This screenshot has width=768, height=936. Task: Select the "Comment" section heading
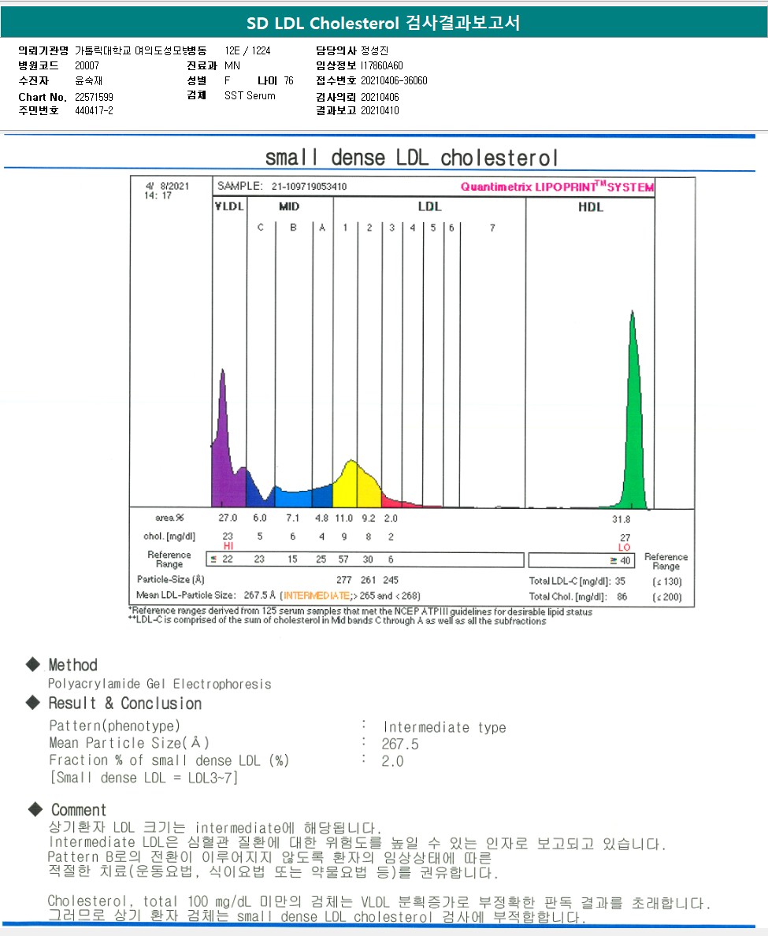[79, 810]
